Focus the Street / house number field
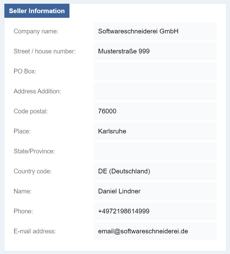Screen dimensions: 230x254 pos(155,51)
